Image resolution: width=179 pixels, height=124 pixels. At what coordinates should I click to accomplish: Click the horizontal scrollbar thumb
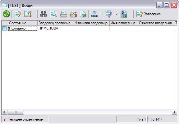pyautogui.click(x=16, y=112)
